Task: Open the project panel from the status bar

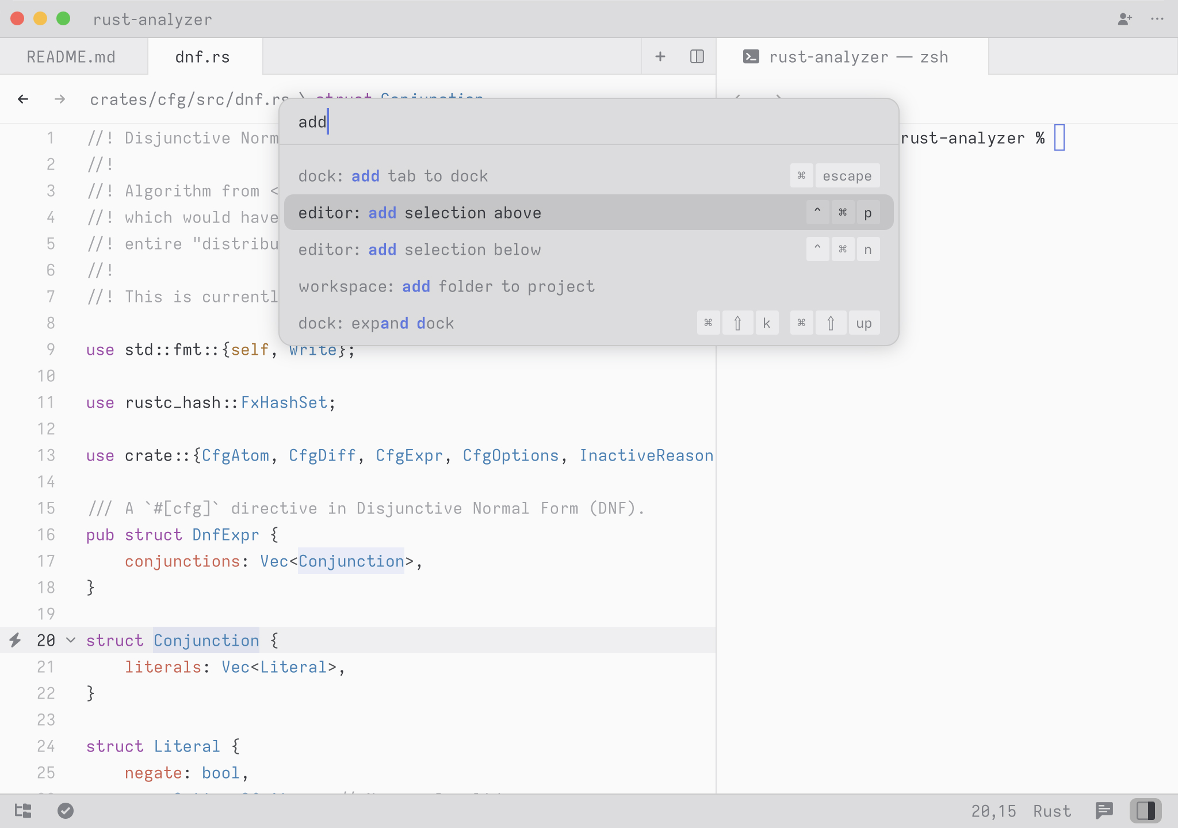Action: pos(22,811)
